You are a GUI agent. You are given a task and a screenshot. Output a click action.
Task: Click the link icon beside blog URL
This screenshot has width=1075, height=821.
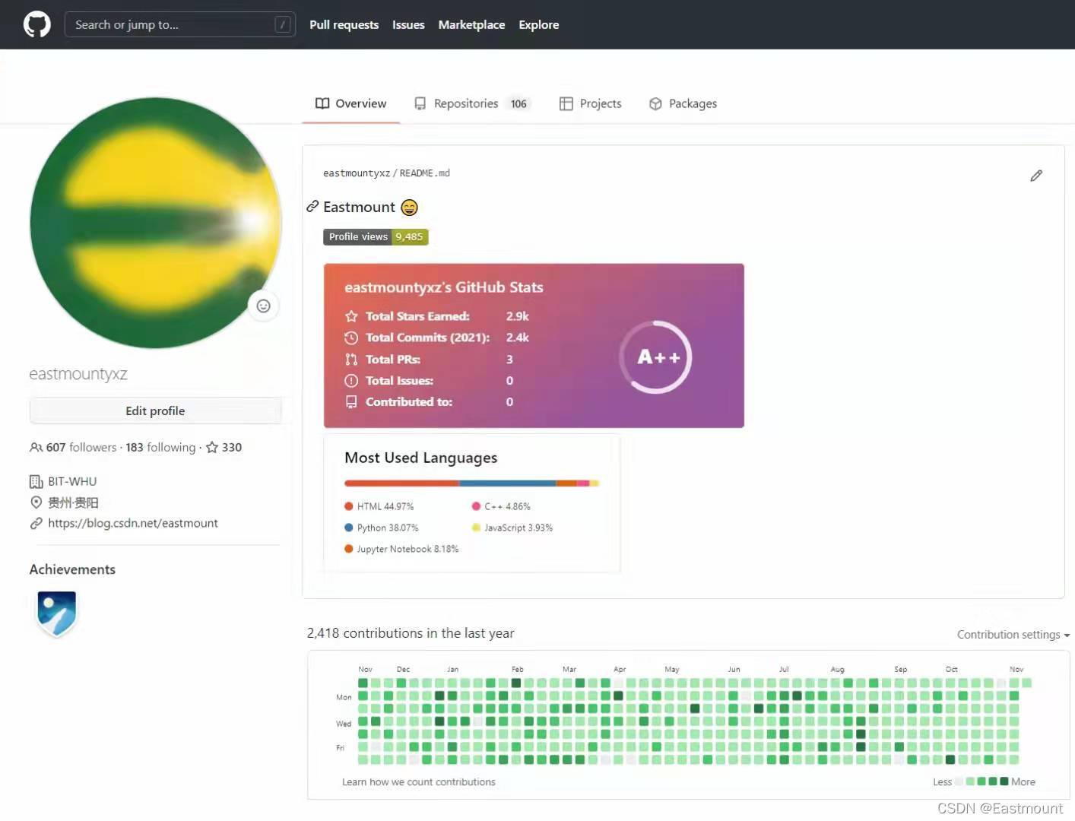click(x=36, y=523)
